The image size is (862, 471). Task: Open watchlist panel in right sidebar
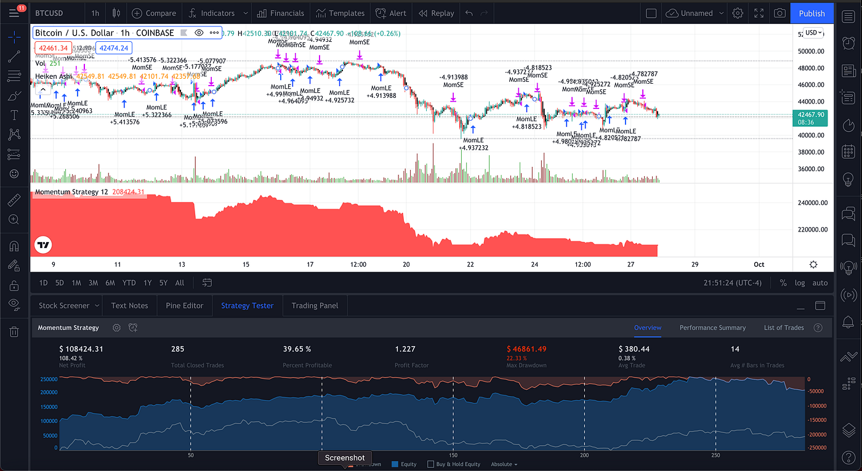[x=848, y=16]
